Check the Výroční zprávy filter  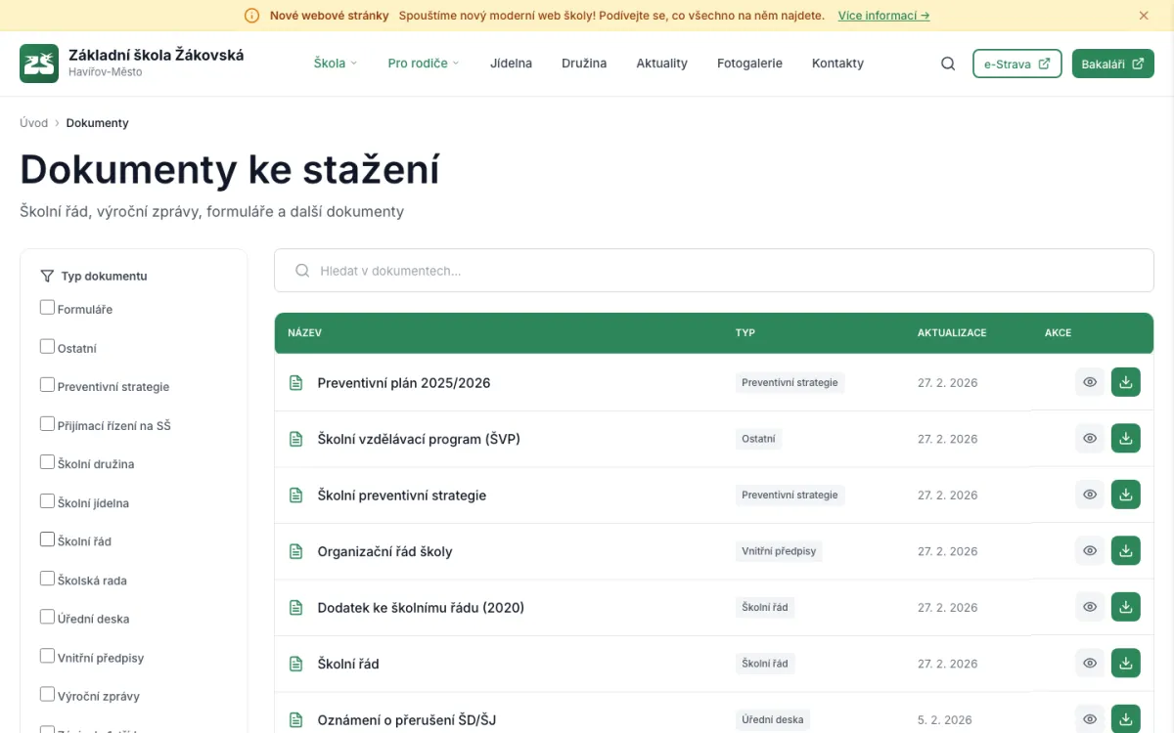click(47, 692)
